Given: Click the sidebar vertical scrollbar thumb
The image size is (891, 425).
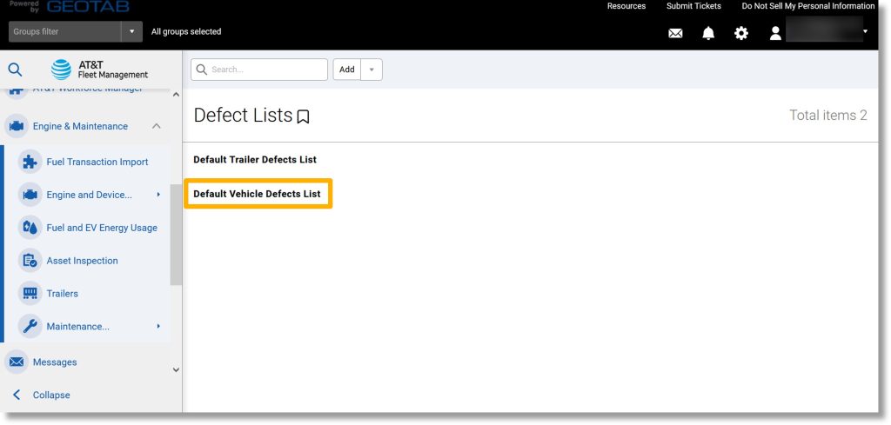Looking at the screenshot, I should tap(176, 235).
